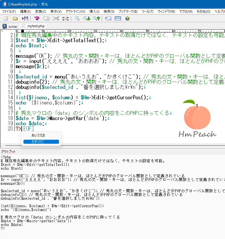Click getCursorPos in line 14
The height and width of the screenshot is (239, 225).
click(125, 98)
